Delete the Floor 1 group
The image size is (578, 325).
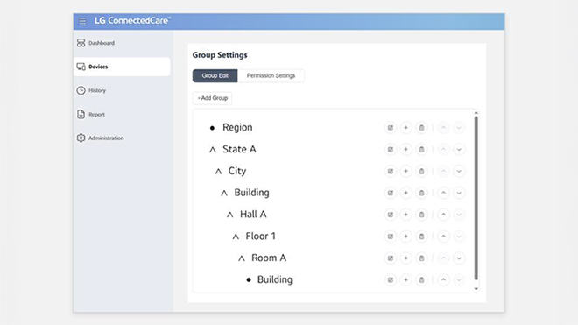pyautogui.click(x=421, y=237)
